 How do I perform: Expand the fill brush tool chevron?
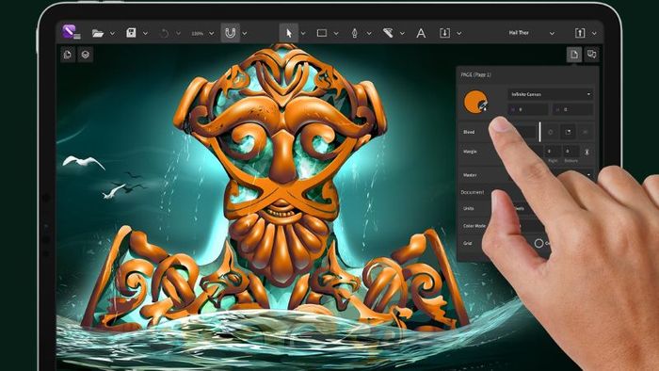(x=402, y=33)
